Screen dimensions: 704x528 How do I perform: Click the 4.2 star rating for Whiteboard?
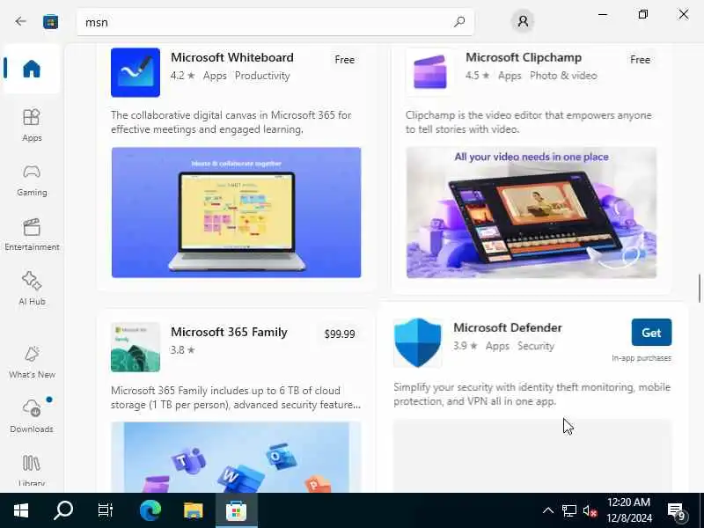182,76
